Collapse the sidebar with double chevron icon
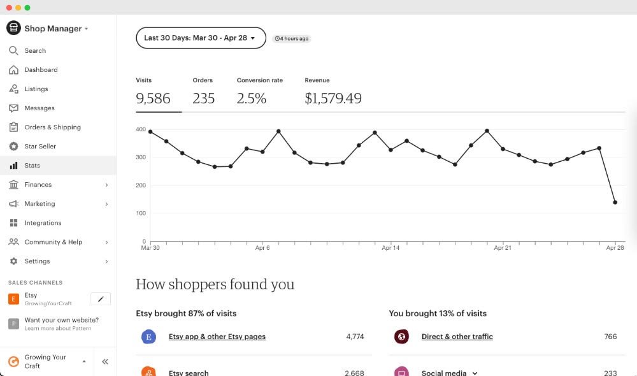The height and width of the screenshot is (376, 637). [105, 361]
